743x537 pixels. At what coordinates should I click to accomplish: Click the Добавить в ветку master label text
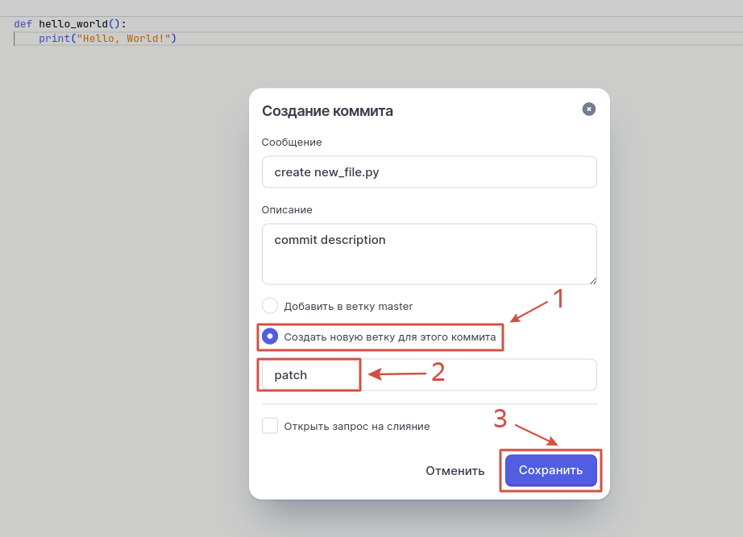(348, 307)
